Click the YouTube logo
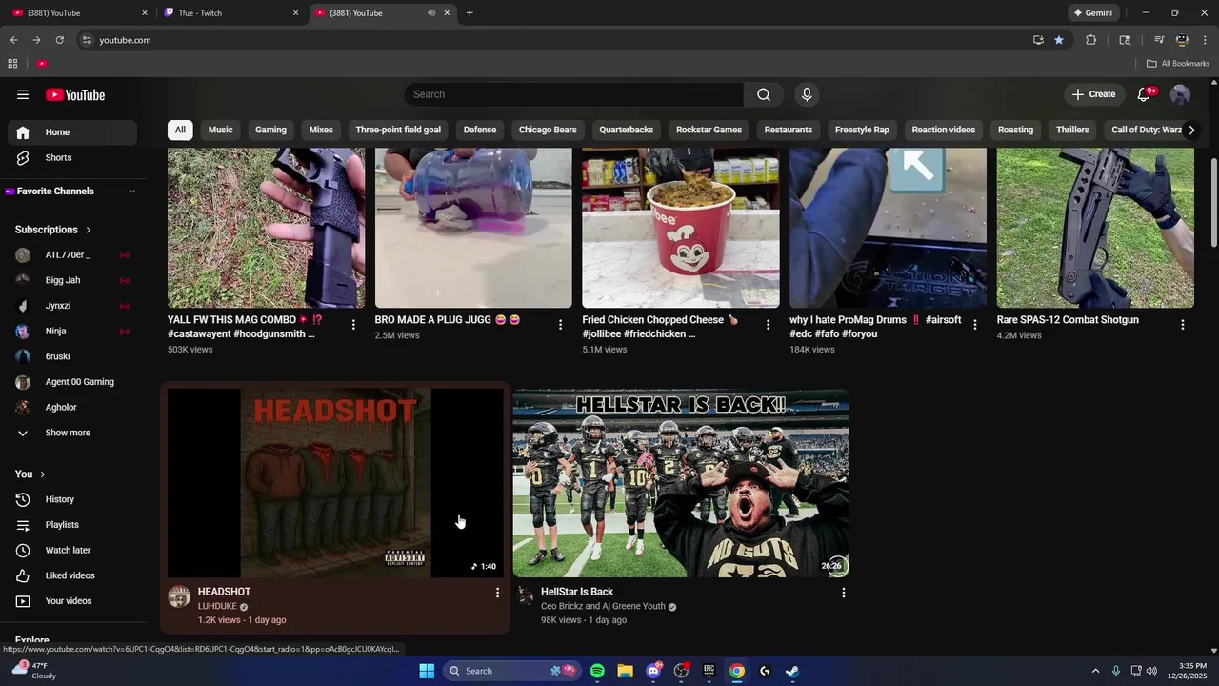Screen dimensions: 1219x686 [75, 94]
